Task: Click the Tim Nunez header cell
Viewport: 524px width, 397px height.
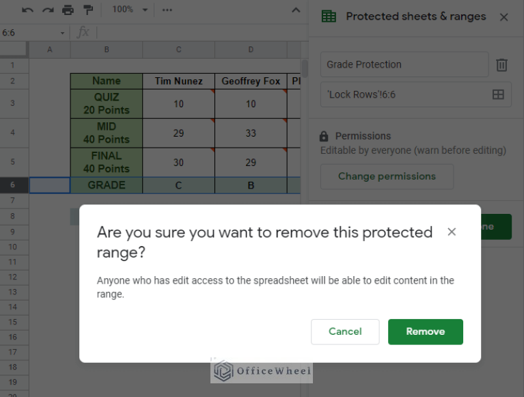Action: (178, 81)
